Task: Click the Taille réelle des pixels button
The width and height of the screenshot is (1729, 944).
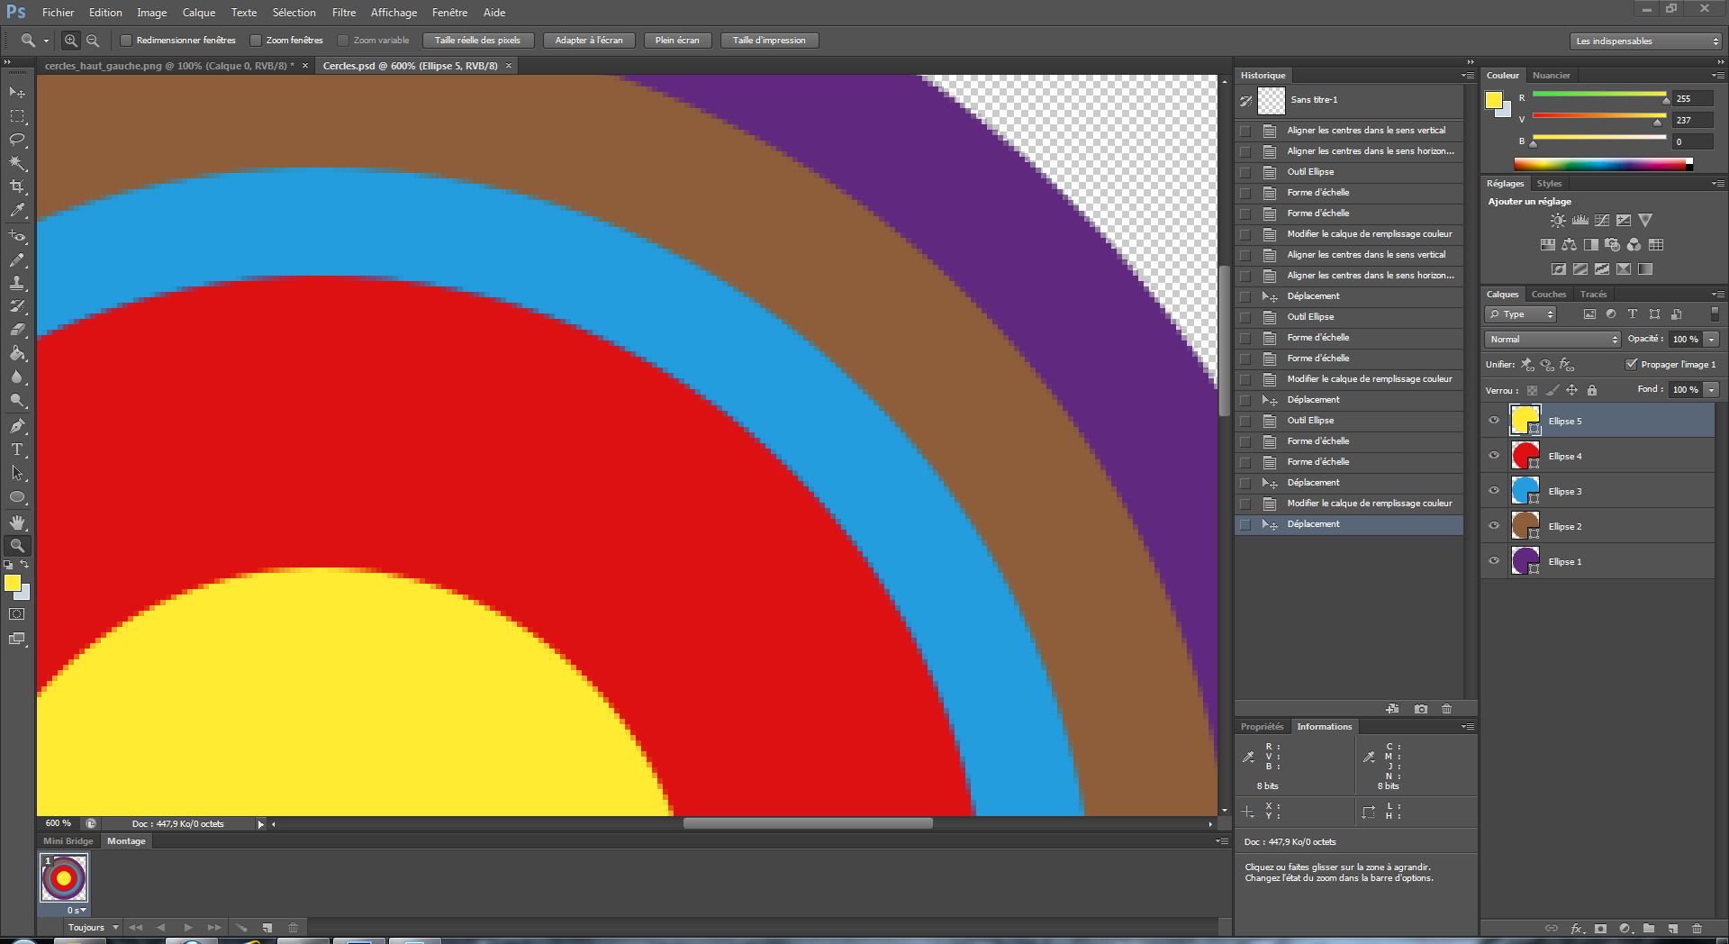Action: (477, 41)
